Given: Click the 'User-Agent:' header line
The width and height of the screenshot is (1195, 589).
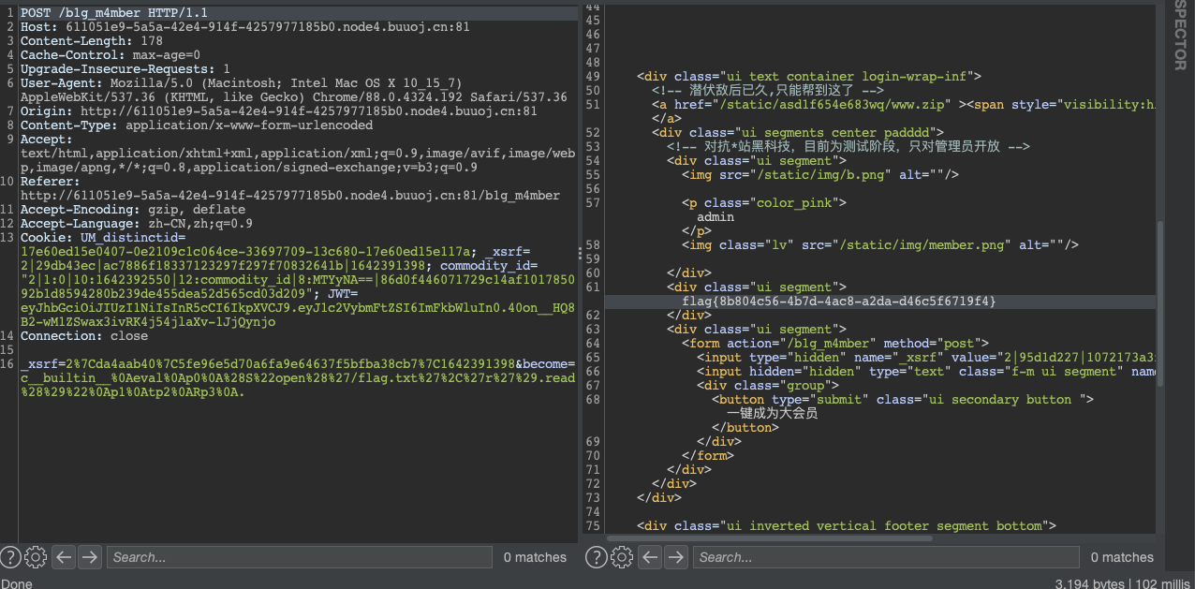Looking at the screenshot, I should [x=242, y=83].
